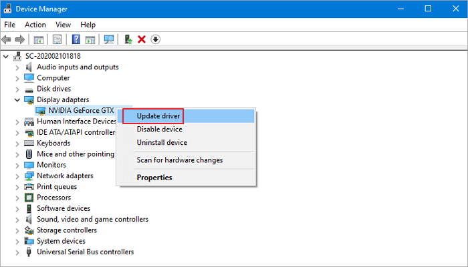
Task: Choose Disable device in context menu
Action: [186, 129]
